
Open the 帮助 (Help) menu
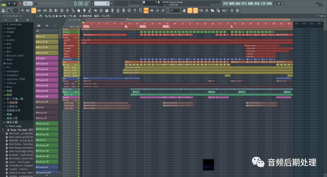(269, 3)
